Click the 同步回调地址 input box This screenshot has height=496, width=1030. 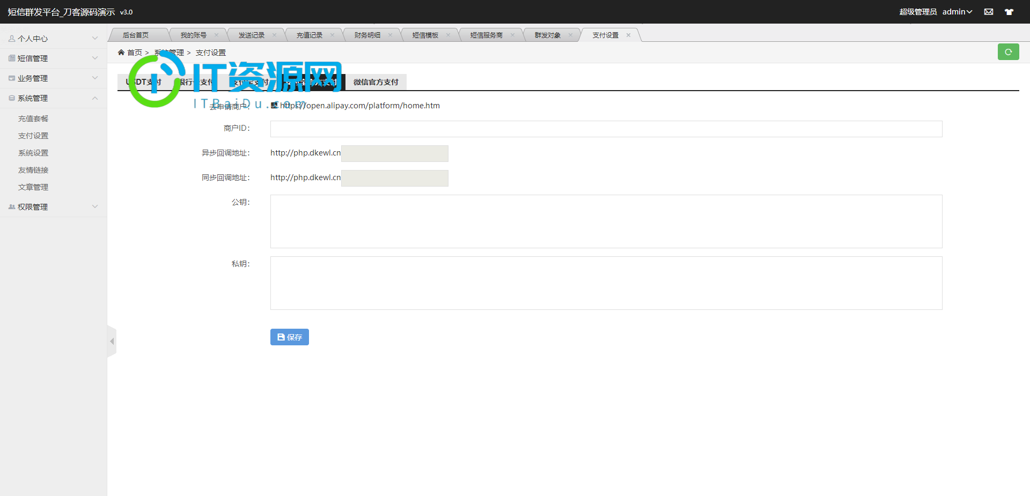pos(395,178)
